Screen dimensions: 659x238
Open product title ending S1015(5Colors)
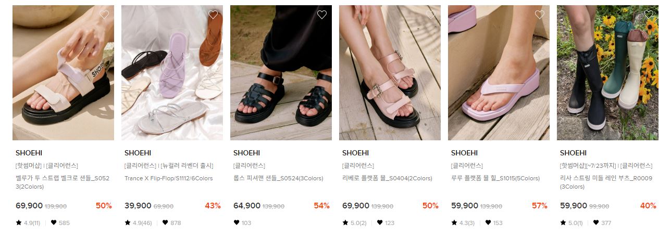495,178
